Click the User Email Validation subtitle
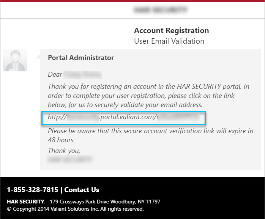The height and width of the screenshot is (219, 265). pos(169,41)
